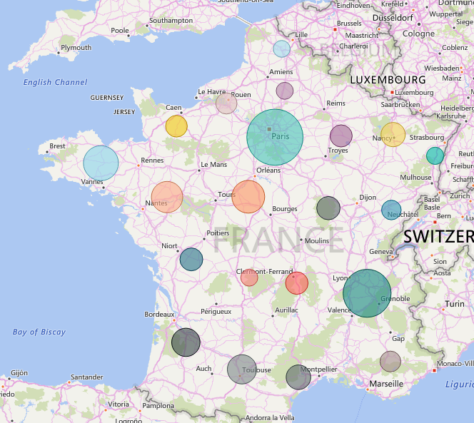Image resolution: width=474 pixels, height=423 pixels.
Task: Click the Vannes city label
Action: 92,182
